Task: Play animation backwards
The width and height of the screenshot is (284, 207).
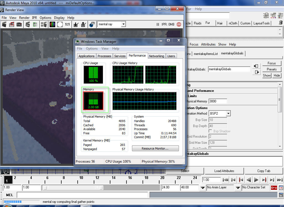Action: [x=249, y=180]
